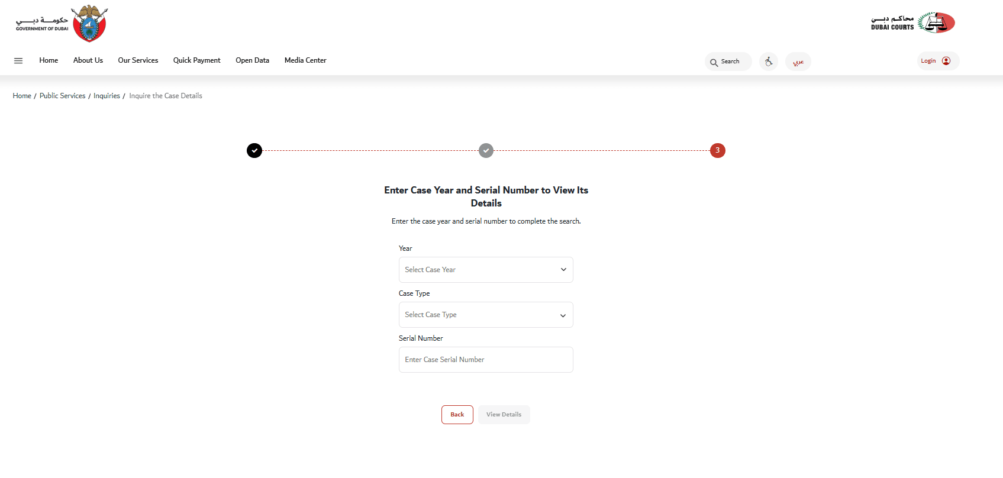Click the Search box in header

[x=728, y=62]
